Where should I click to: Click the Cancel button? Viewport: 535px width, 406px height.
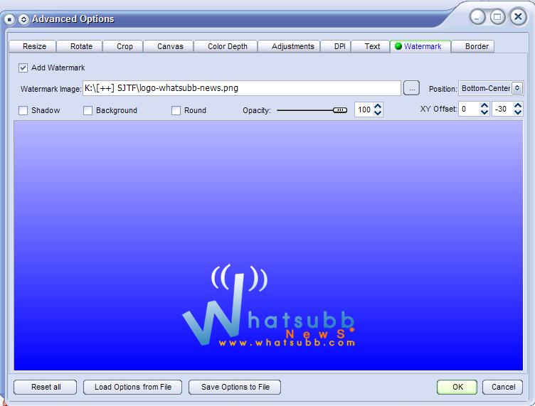coord(502,387)
